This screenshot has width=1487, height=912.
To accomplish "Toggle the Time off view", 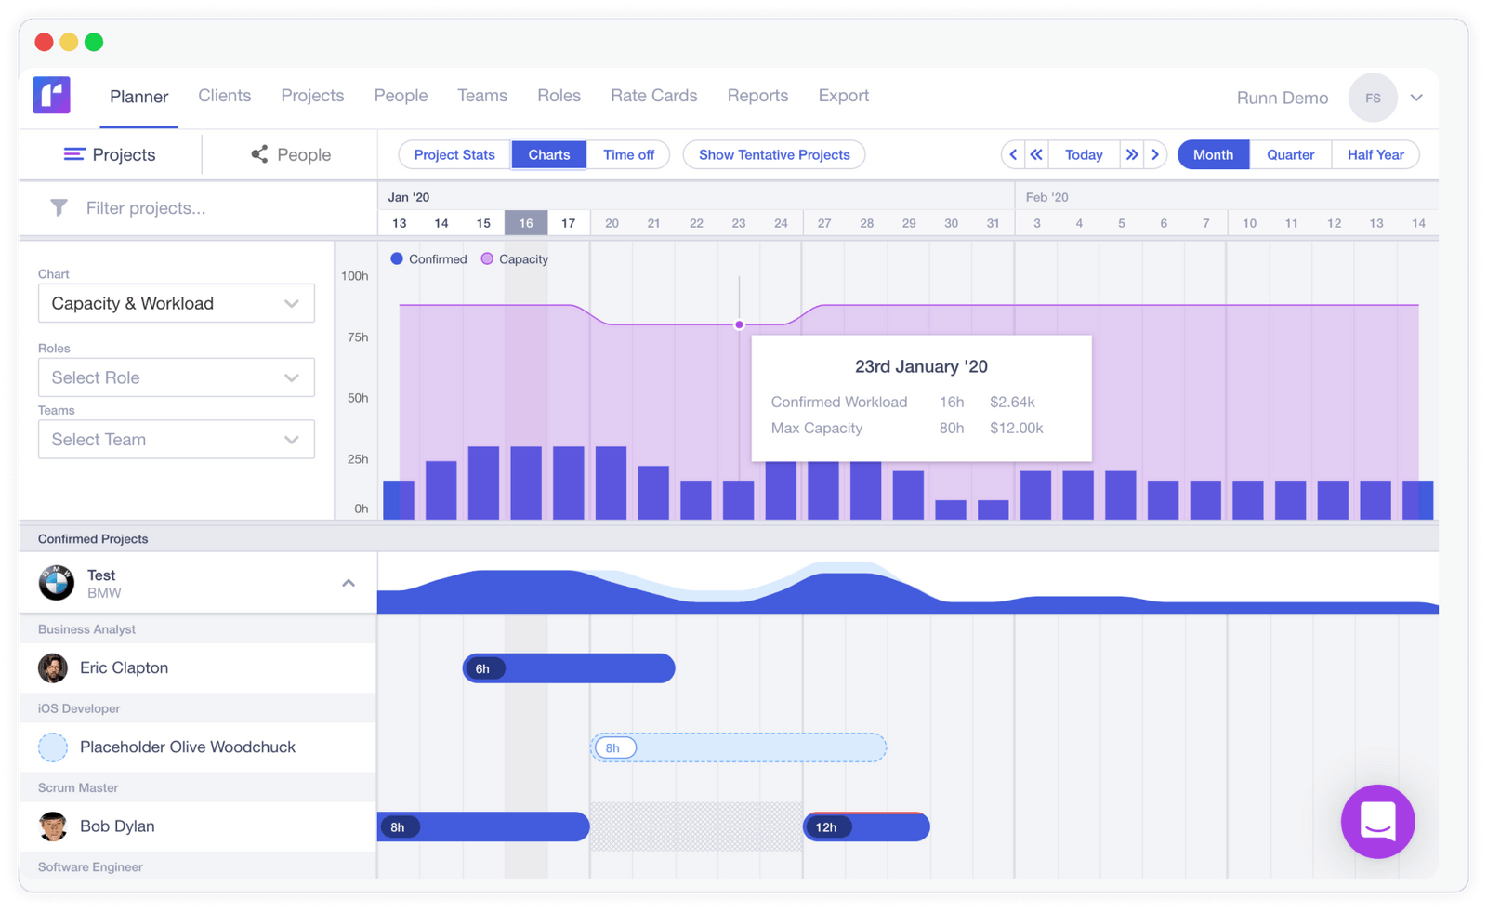I will [628, 154].
